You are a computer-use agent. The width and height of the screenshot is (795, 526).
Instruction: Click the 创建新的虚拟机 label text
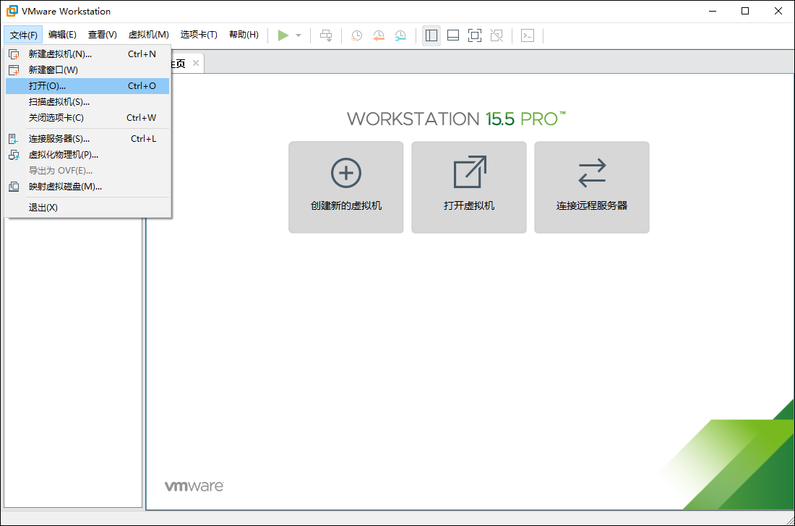click(x=346, y=205)
